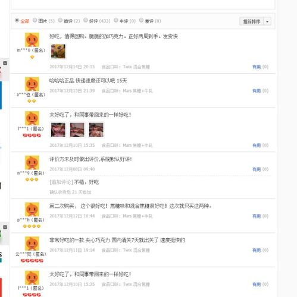This screenshot has height=297, width=297.
Task: Open first photo in l***1's review
Action: pyautogui.click(x=58, y=129)
